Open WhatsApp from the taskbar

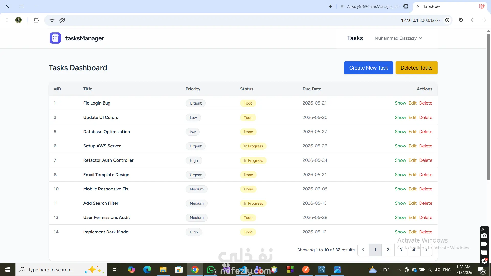coord(211,270)
